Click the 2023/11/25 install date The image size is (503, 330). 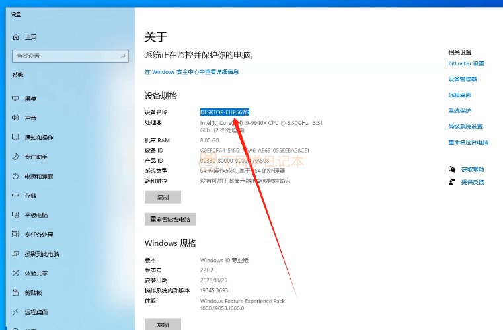click(213, 280)
